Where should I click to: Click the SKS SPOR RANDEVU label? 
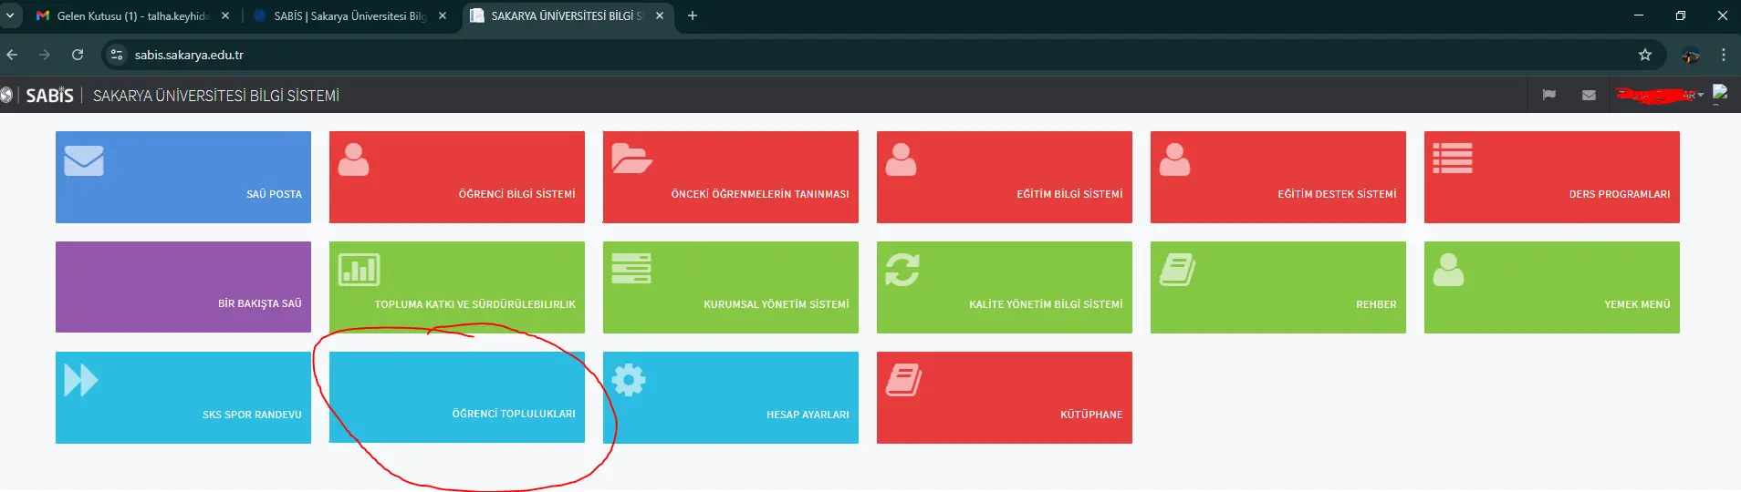point(252,415)
